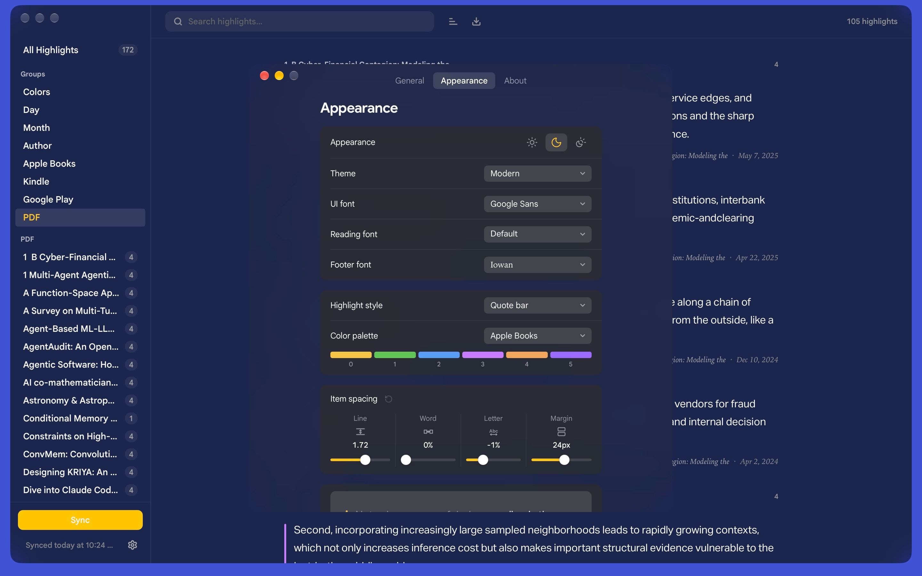The height and width of the screenshot is (576, 922).
Task: Click the export download icon
Action: point(476,21)
